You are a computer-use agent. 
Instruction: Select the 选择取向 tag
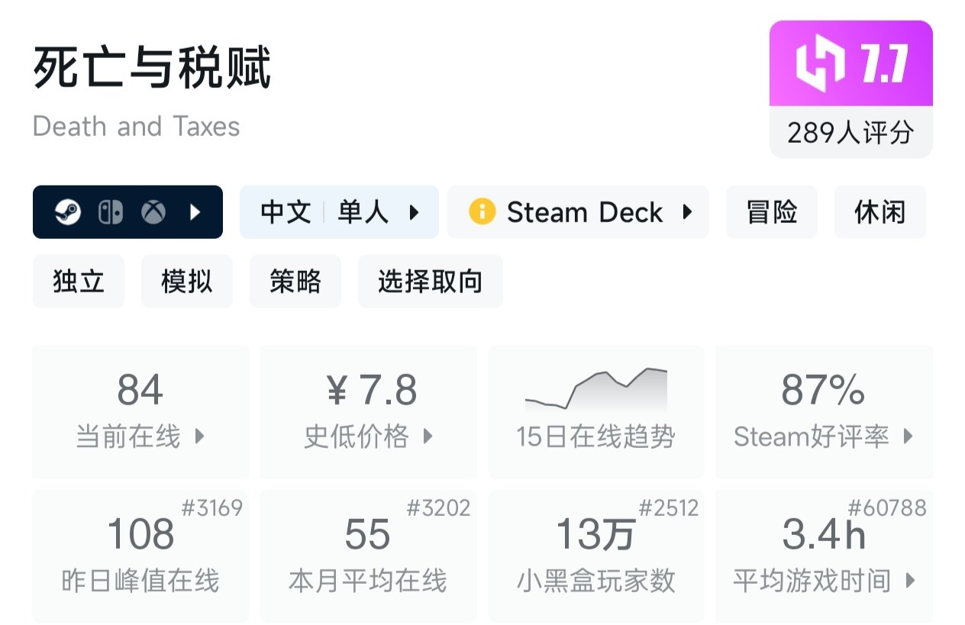point(431,282)
